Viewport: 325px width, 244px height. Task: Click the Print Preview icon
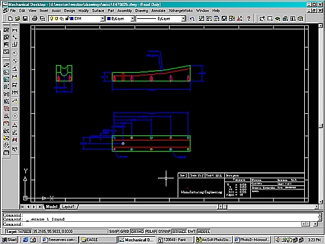point(42,19)
